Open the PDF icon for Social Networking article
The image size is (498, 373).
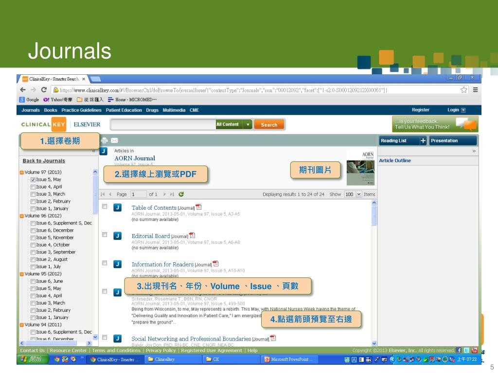(x=273, y=338)
